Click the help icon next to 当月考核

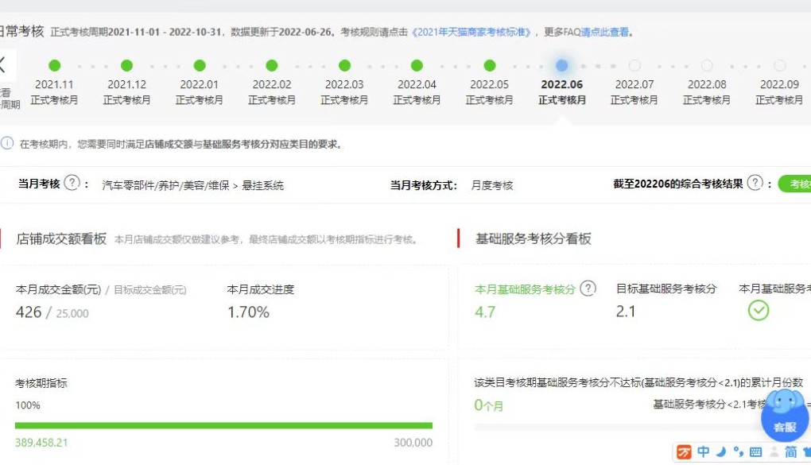[x=72, y=183]
